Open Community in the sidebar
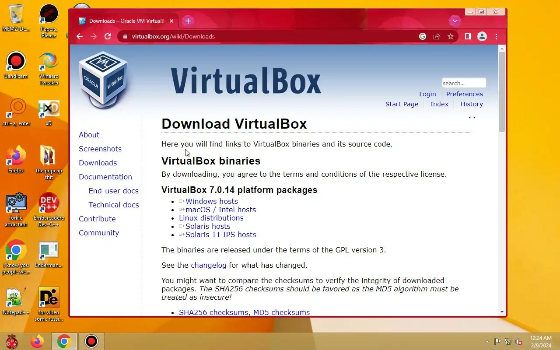 [x=99, y=233]
